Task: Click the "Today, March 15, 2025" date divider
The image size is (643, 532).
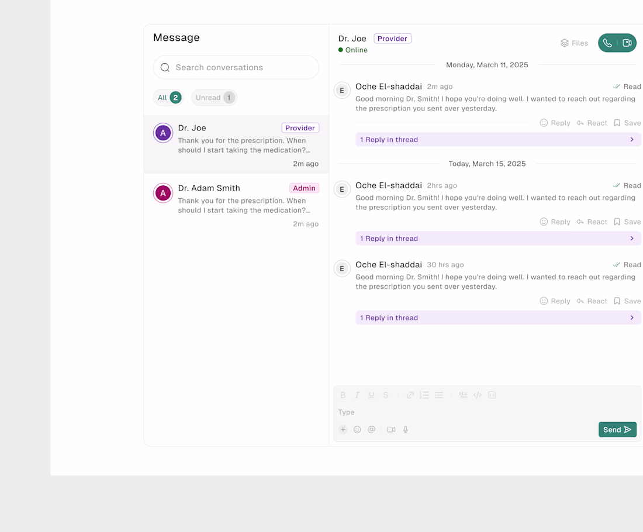Action: [487, 164]
